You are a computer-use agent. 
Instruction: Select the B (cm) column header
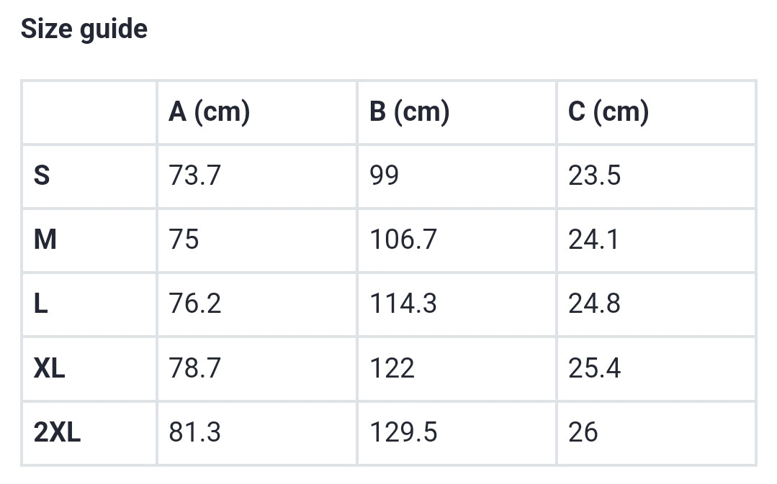coord(409,111)
